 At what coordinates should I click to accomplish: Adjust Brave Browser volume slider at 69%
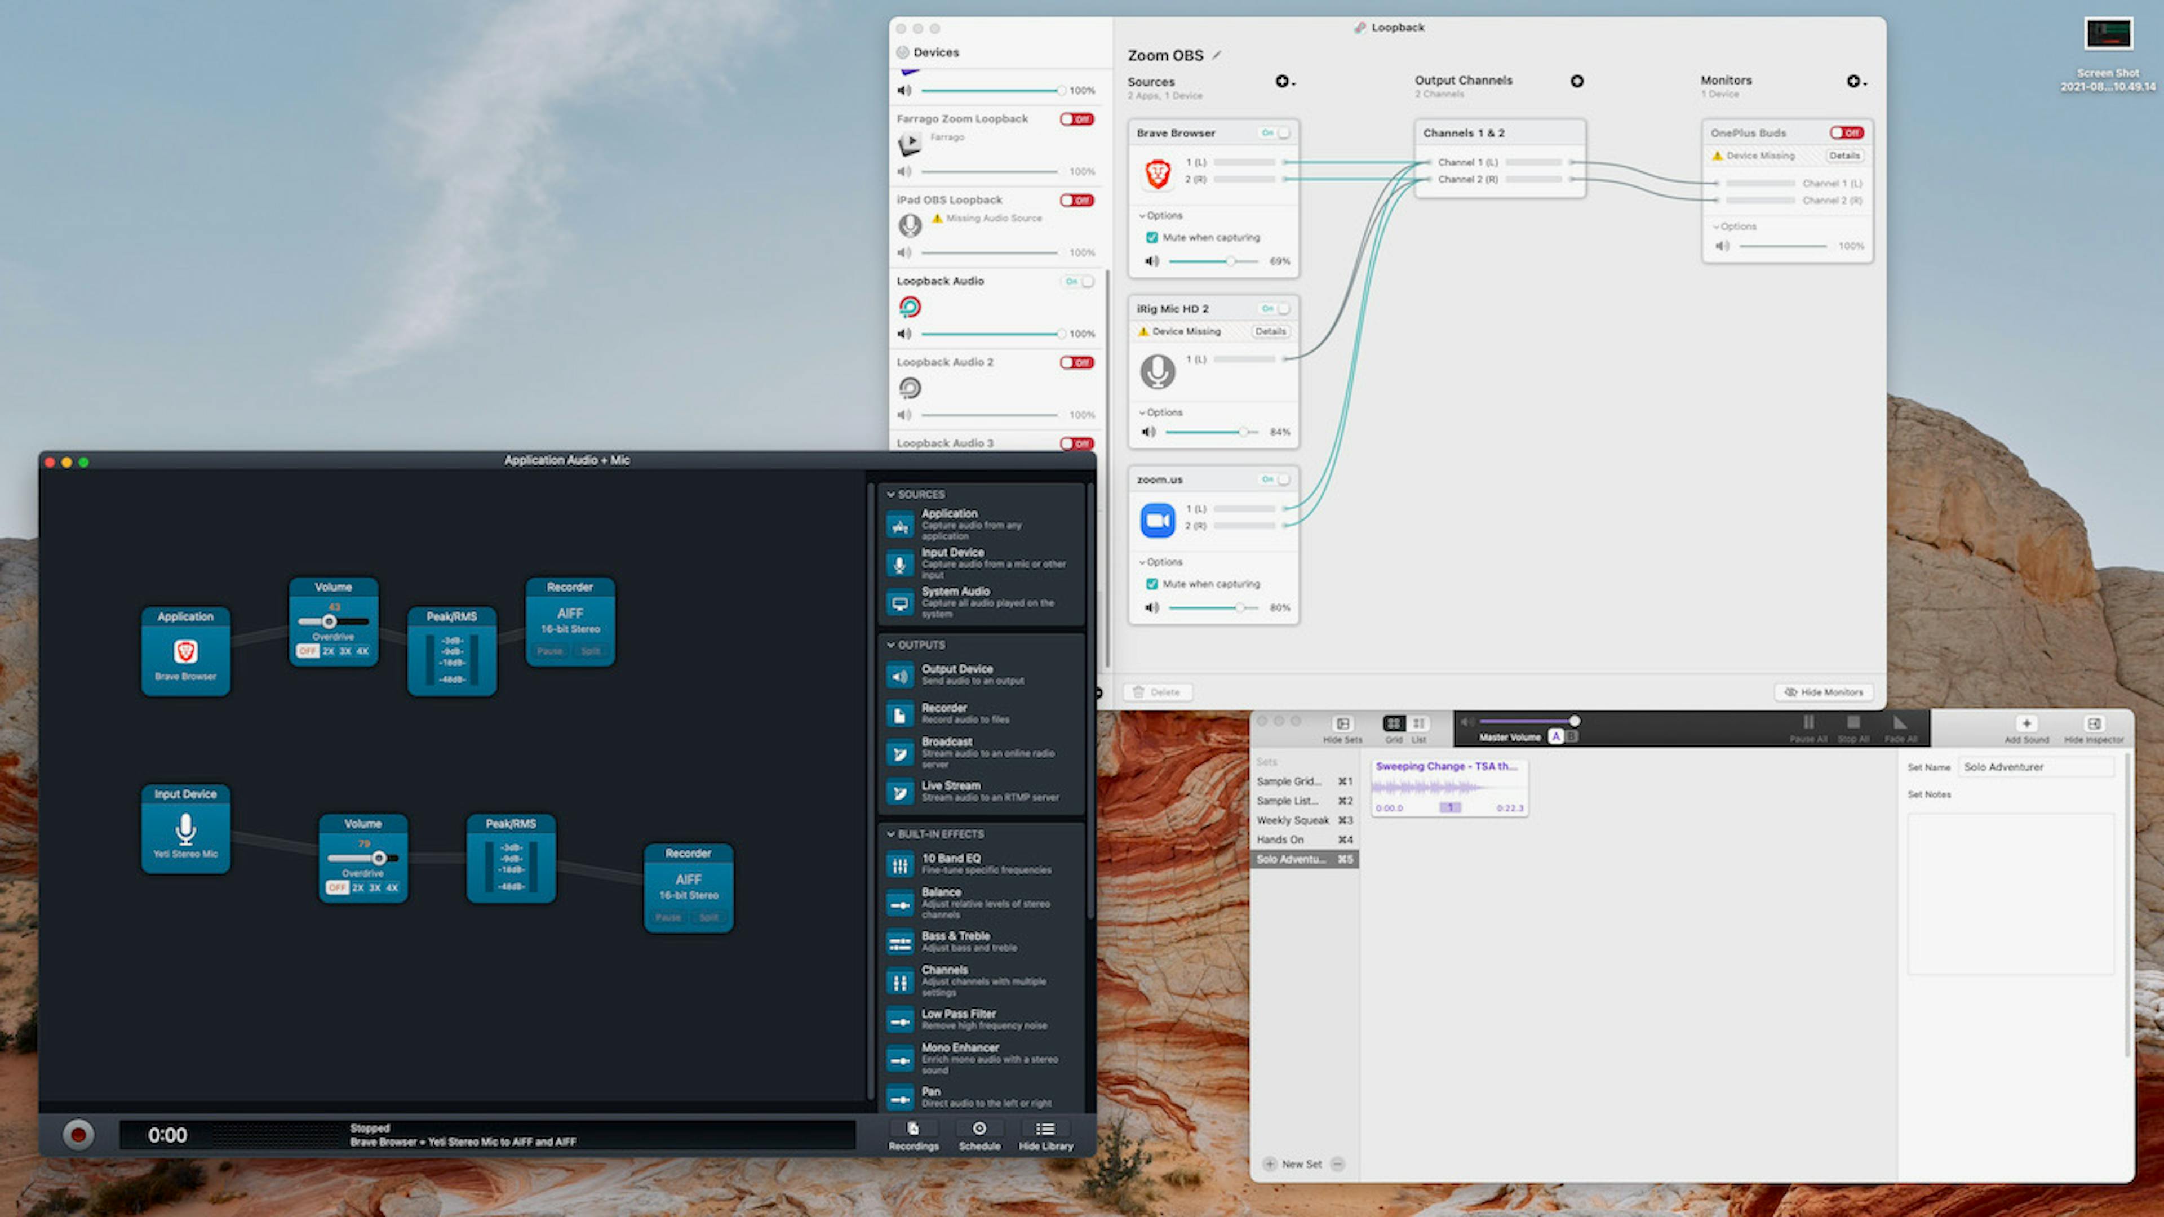(x=1230, y=261)
